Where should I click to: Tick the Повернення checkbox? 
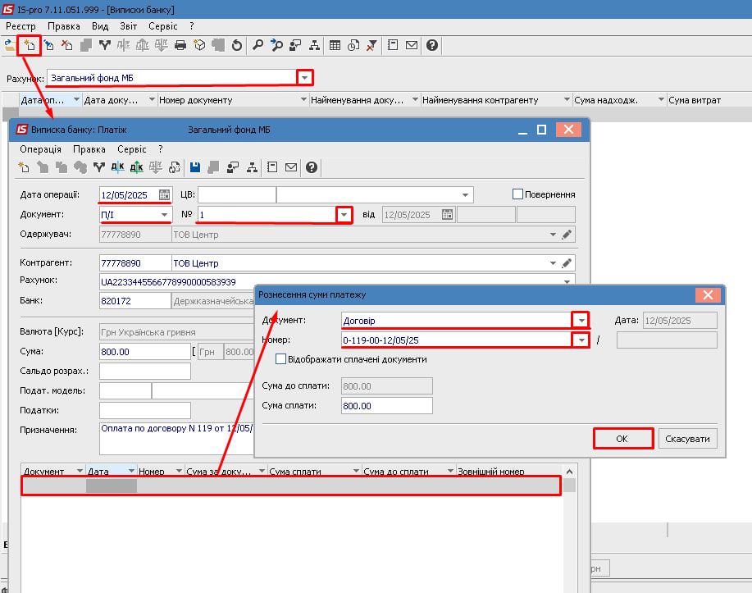click(x=517, y=194)
